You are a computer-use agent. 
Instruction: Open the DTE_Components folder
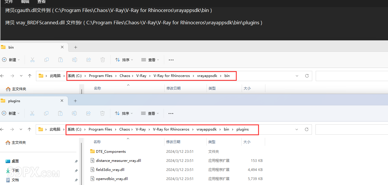tap(111, 152)
